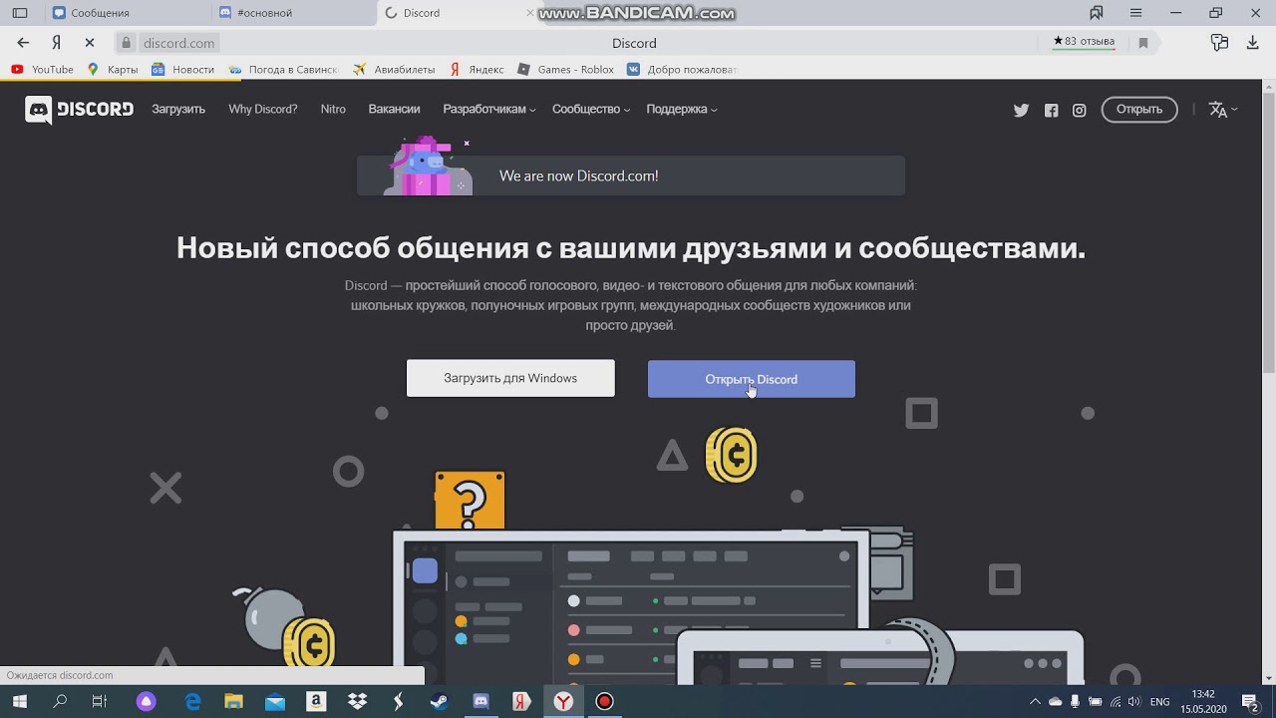Viewport: 1276px width, 718px height.
Task: Go to Why Discord? page
Action: point(262,110)
